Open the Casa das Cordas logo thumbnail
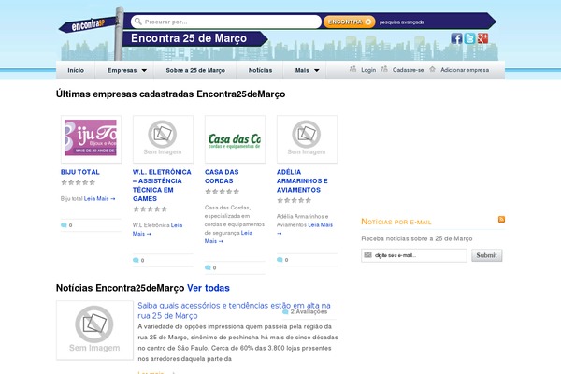The height and width of the screenshot is (374, 561). pos(235,139)
